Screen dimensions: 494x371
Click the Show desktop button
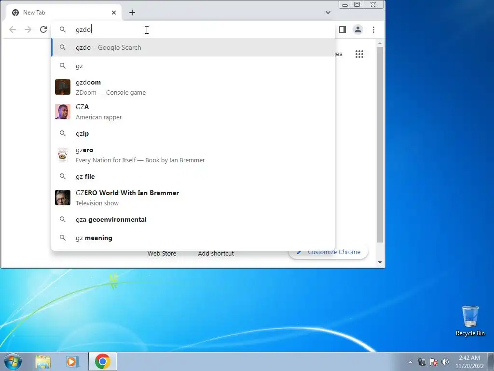coord(491,361)
